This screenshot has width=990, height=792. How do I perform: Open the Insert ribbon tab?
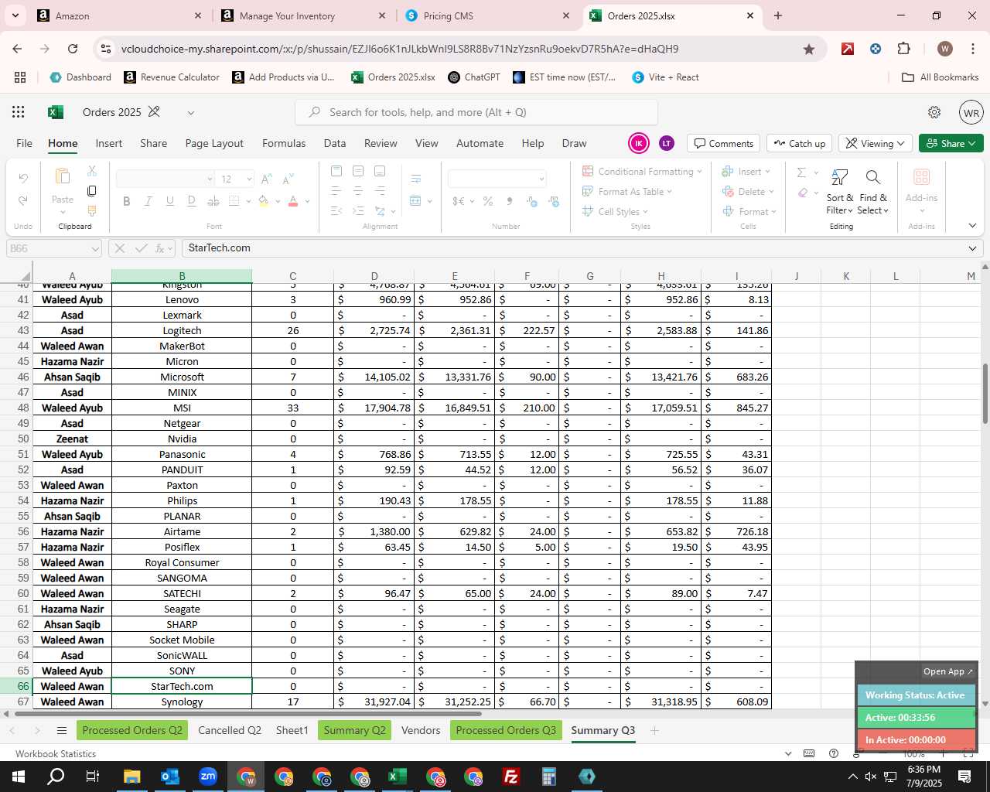(109, 143)
